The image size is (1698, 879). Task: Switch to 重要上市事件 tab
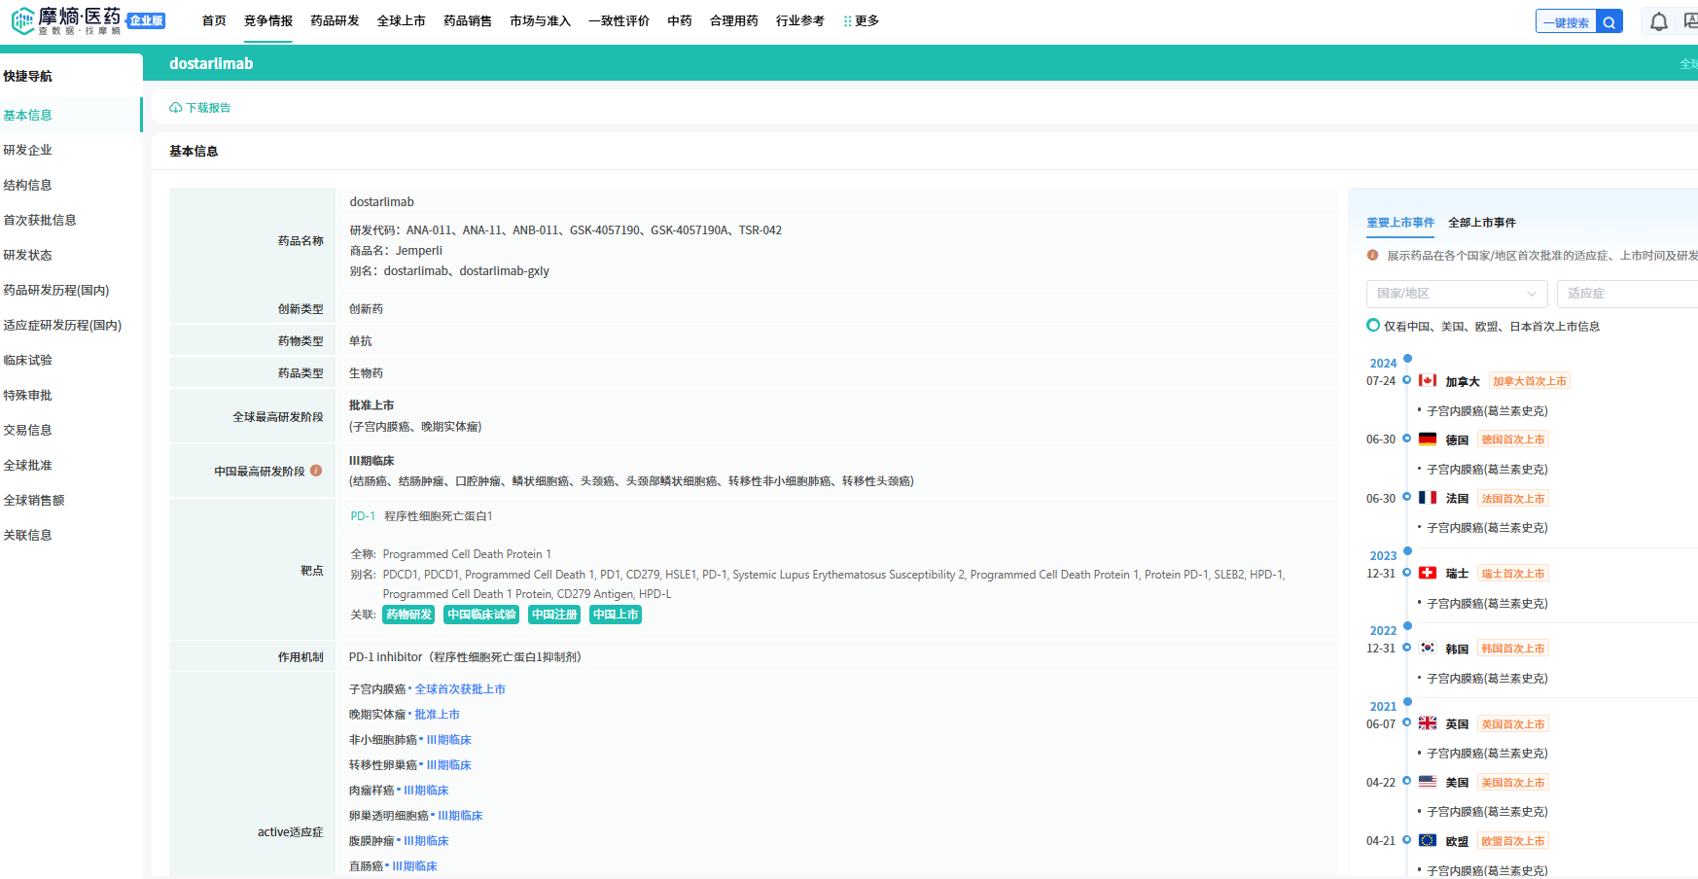point(1400,223)
